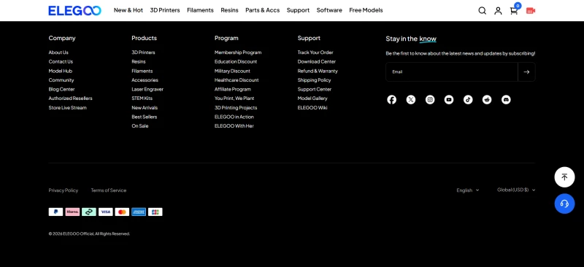Open You Print, We Plant link

tap(234, 98)
